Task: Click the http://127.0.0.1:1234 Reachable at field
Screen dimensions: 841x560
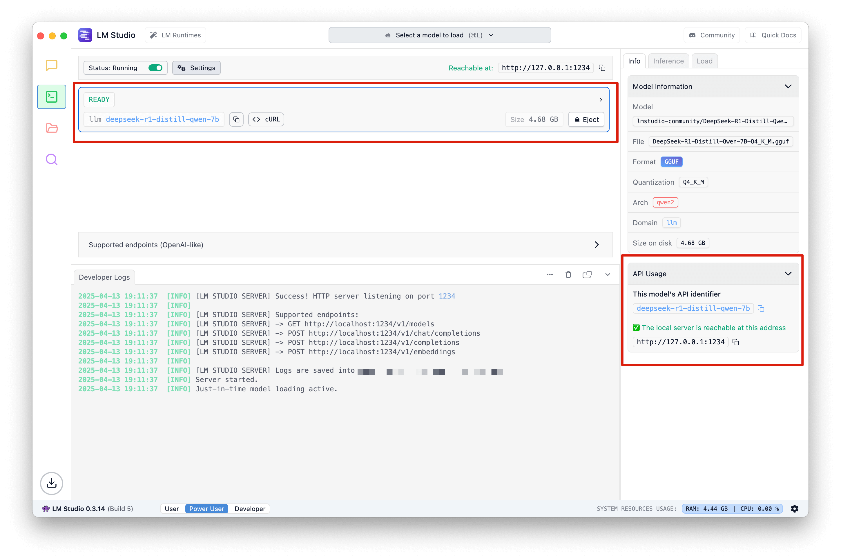Action: pos(545,68)
